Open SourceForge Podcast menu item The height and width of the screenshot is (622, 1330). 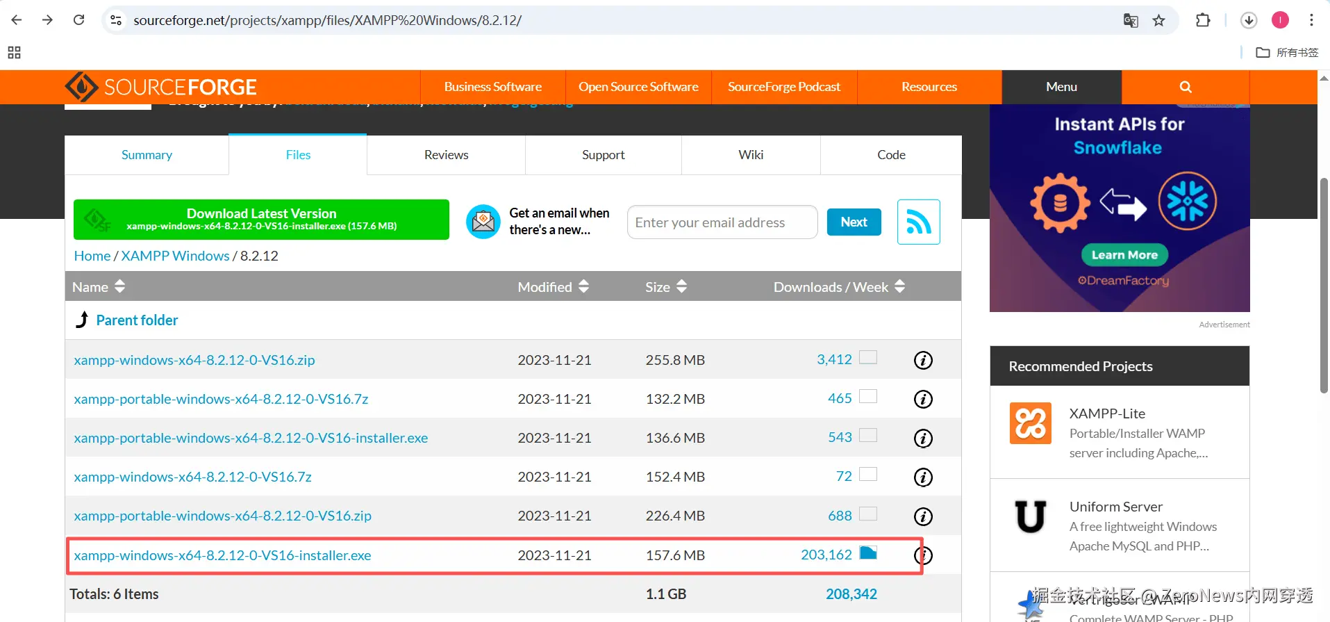[784, 87]
